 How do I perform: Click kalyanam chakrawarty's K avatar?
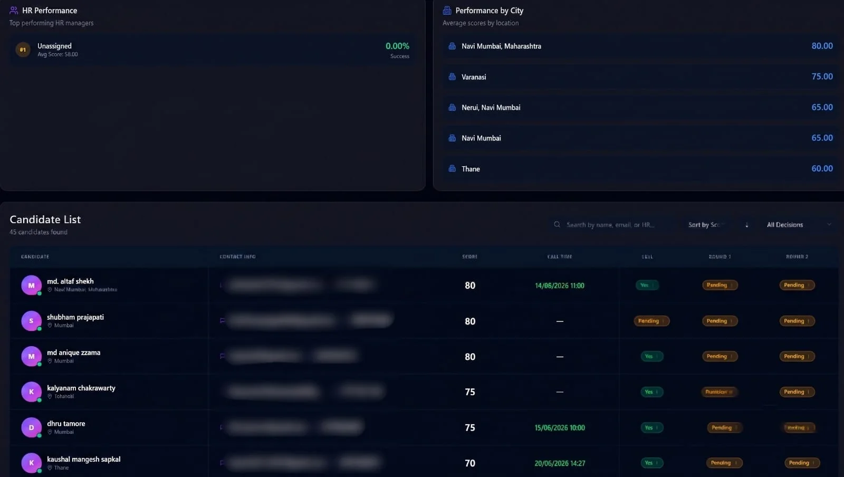pyautogui.click(x=31, y=392)
